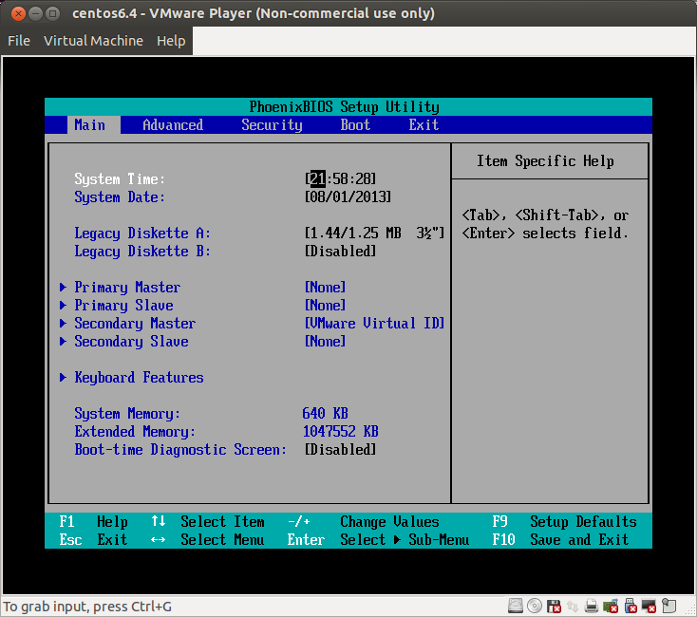
Task: Close the VMware Player window
Action: (x=18, y=14)
